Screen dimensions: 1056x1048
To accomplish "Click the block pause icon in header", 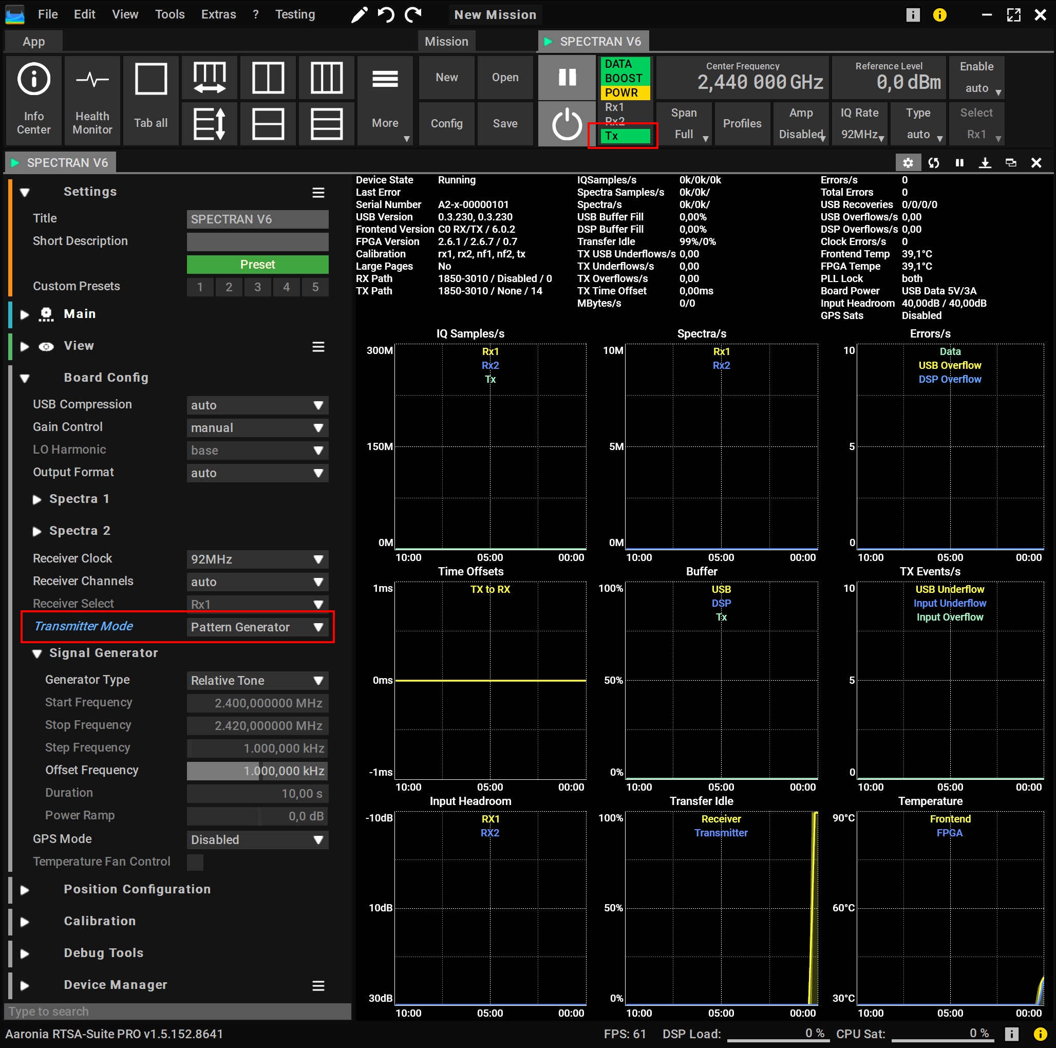I will [960, 163].
